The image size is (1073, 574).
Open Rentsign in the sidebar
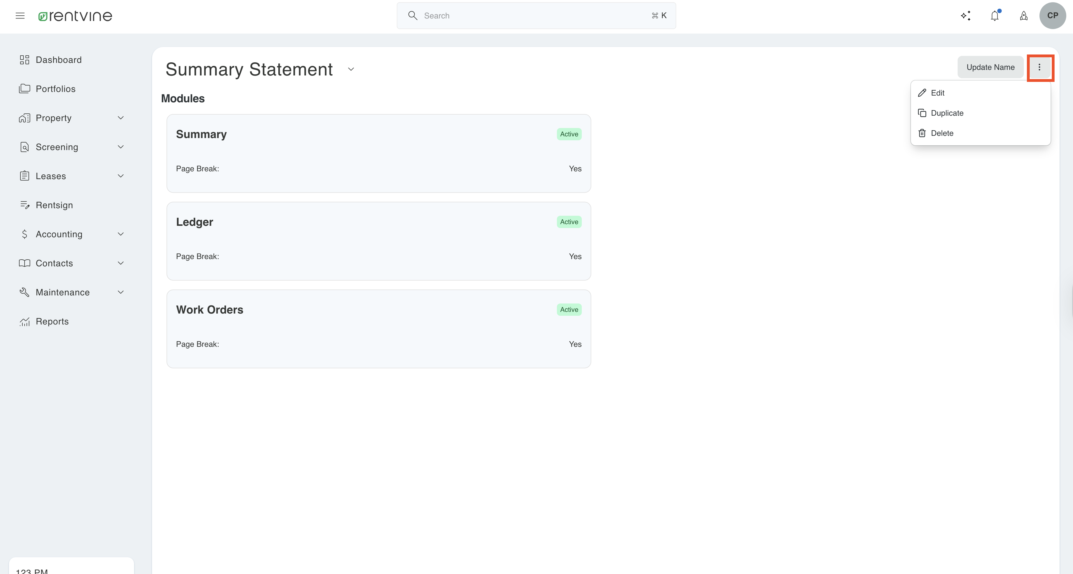coord(54,205)
